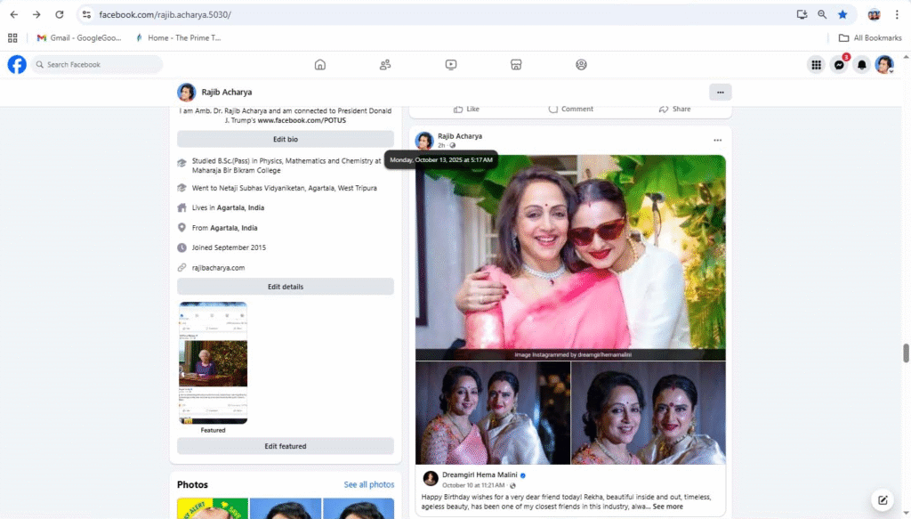Open the Friends icon in top navigation

click(x=385, y=64)
